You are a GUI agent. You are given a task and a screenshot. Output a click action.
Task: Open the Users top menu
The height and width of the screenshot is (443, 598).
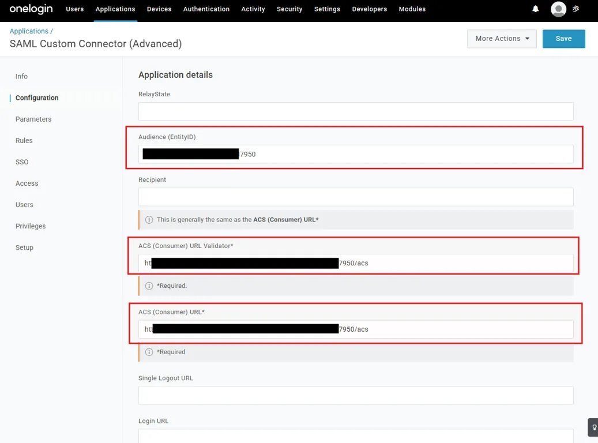point(75,9)
